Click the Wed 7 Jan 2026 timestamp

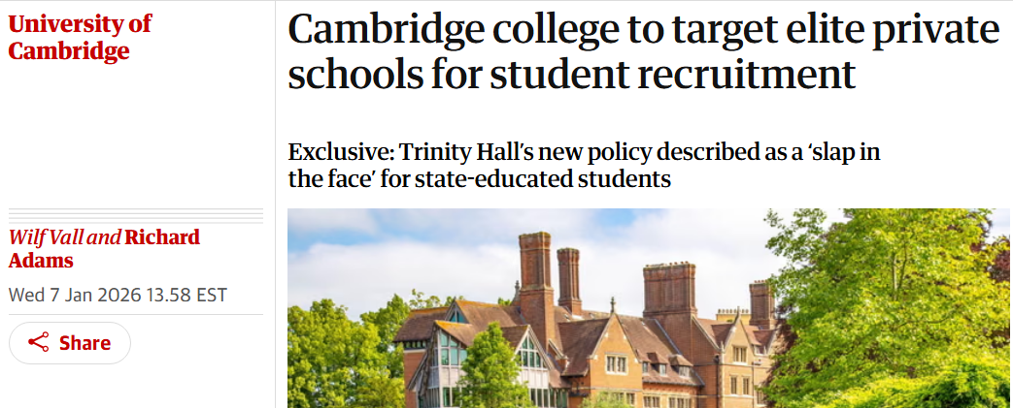tap(118, 295)
